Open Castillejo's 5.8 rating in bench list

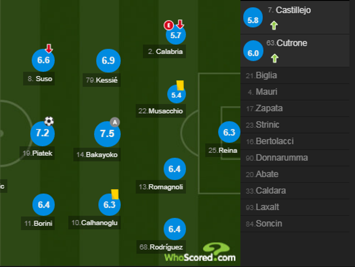click(x=253, y=20)
